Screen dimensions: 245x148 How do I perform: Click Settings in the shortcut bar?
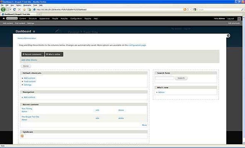(31, 23)
